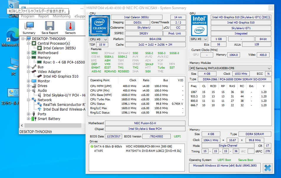The width and height of the screenshot is (281, 178).
Task: Click the Intel Celeron logo image
Action: pos(99,26)
